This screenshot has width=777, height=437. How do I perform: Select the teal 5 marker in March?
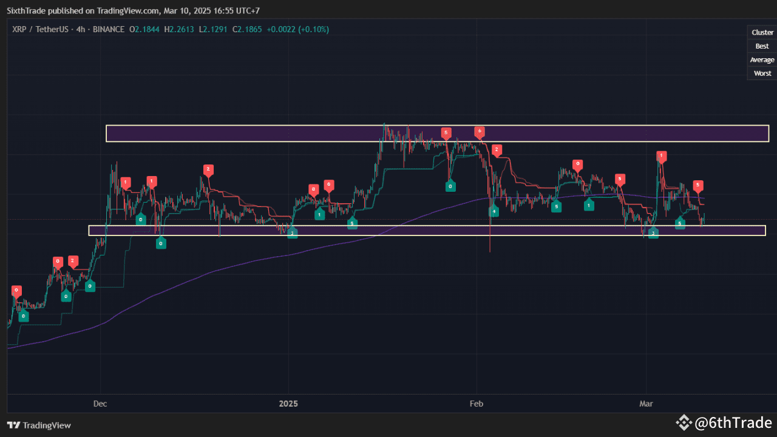point(680,223)
